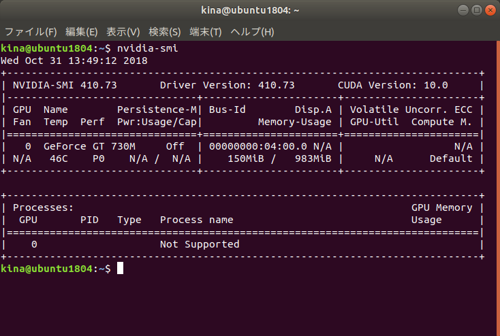The height and width of the screenshot is (336, 500).
Task: Click the Off persistence value
Action: 175,146
